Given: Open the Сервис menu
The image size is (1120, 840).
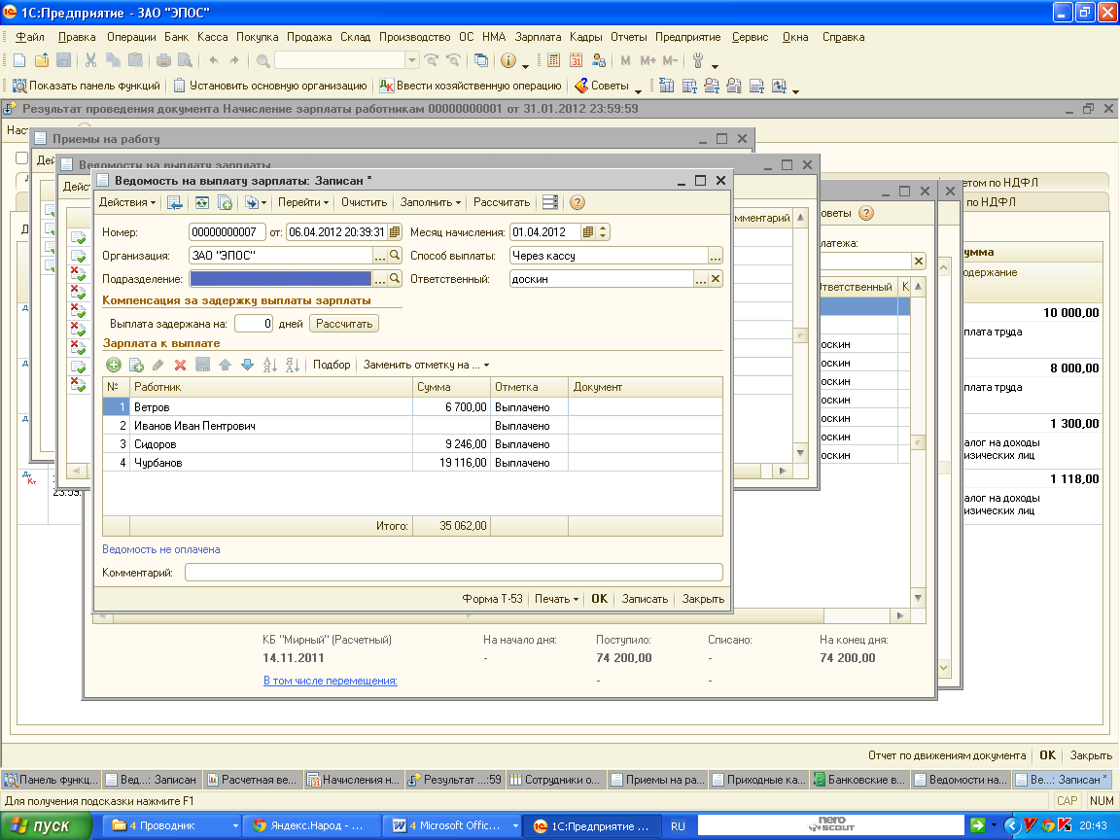Looking at the screenshot, I should coord(750,37).
